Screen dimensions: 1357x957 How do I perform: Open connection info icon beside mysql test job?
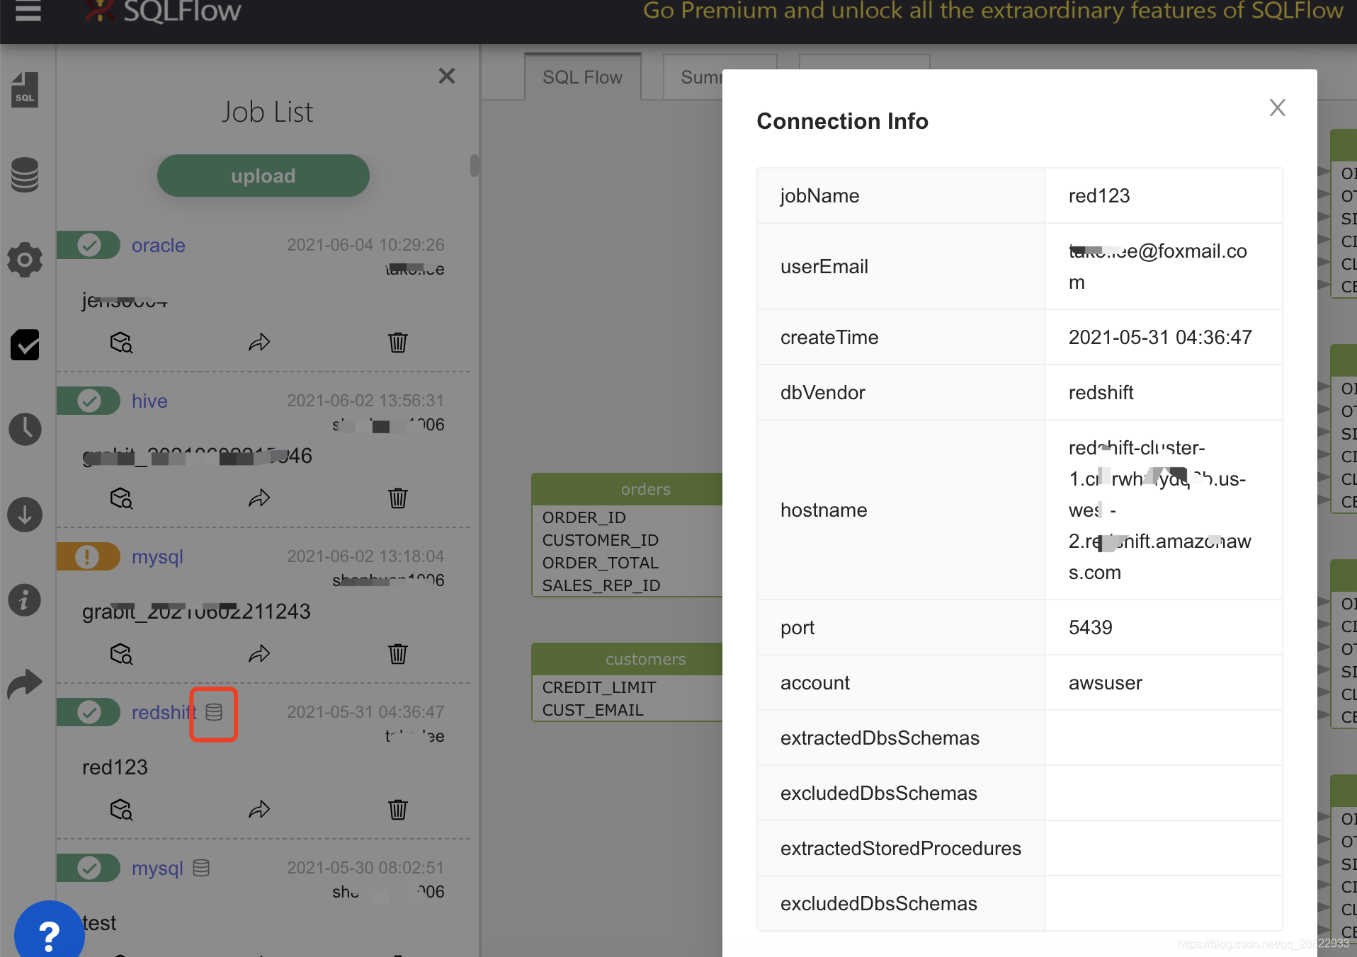tap(201, 868)
